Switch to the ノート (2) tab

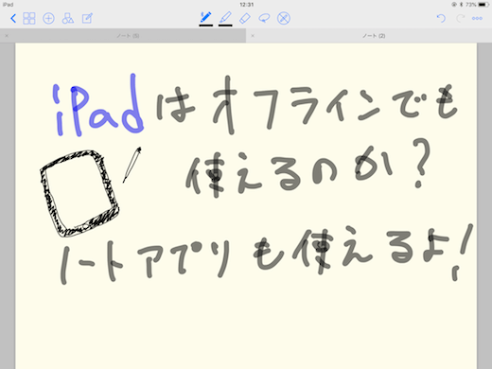point(374,36)
